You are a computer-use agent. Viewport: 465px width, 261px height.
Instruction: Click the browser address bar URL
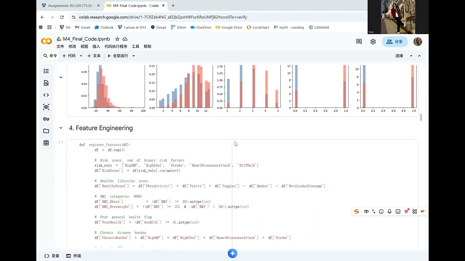163,17
